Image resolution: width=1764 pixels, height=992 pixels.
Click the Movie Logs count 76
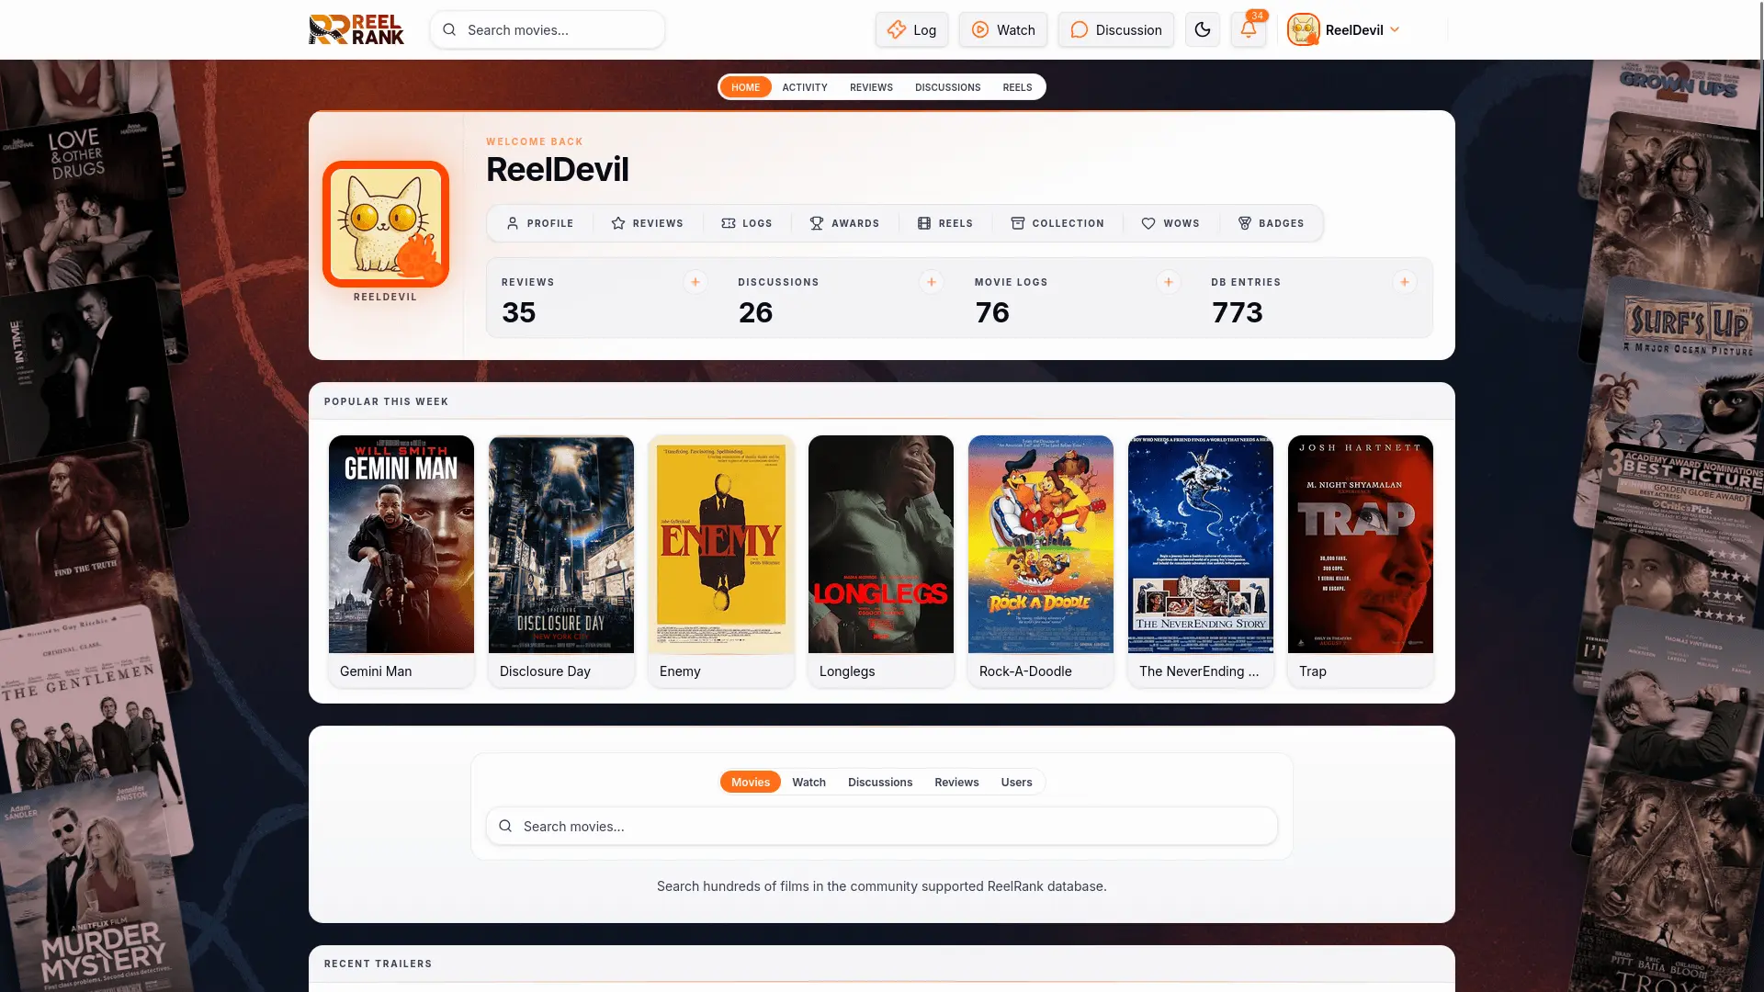click(992, 312)
